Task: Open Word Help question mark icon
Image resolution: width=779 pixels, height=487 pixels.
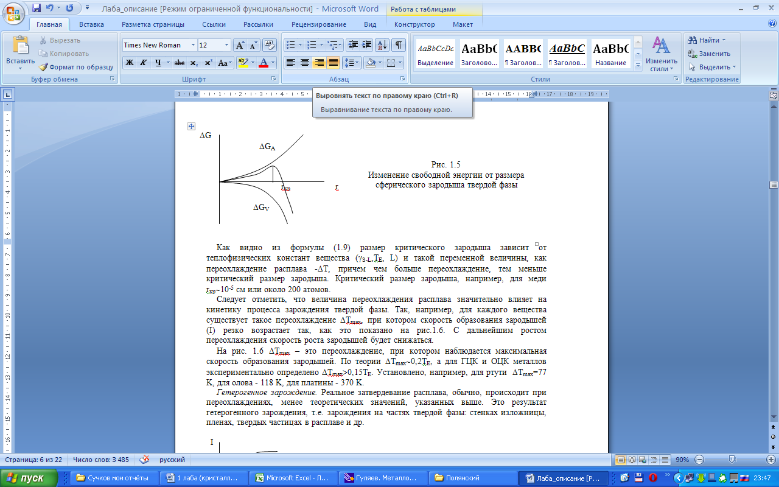Action: pos(772,24)
